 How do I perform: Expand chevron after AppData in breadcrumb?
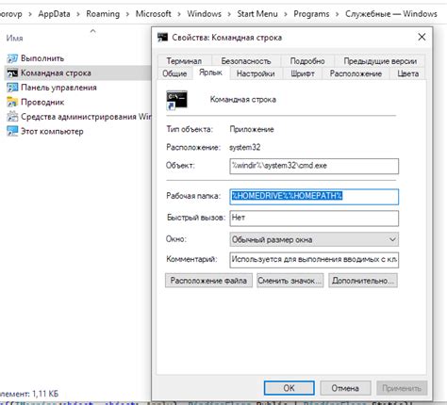(x=78, y=14)
